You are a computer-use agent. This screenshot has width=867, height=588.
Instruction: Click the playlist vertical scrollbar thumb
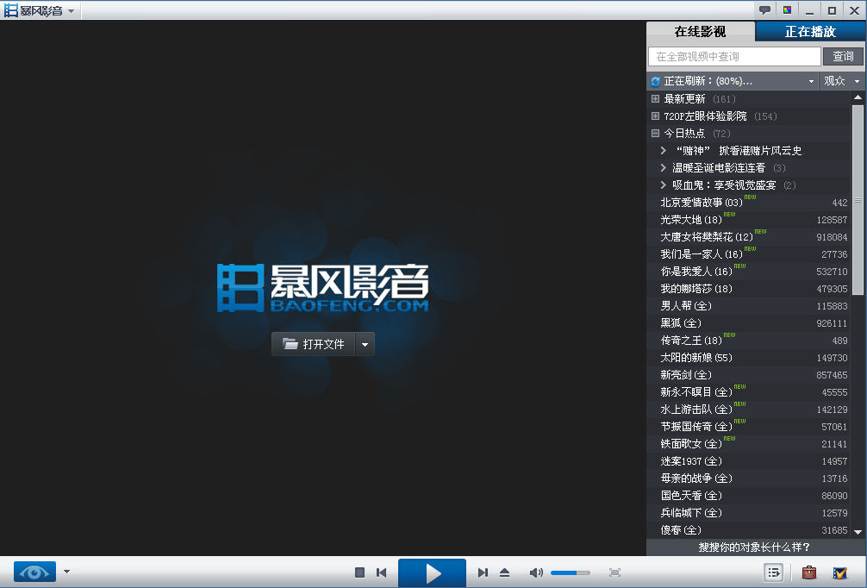click(x=858, y=200)
